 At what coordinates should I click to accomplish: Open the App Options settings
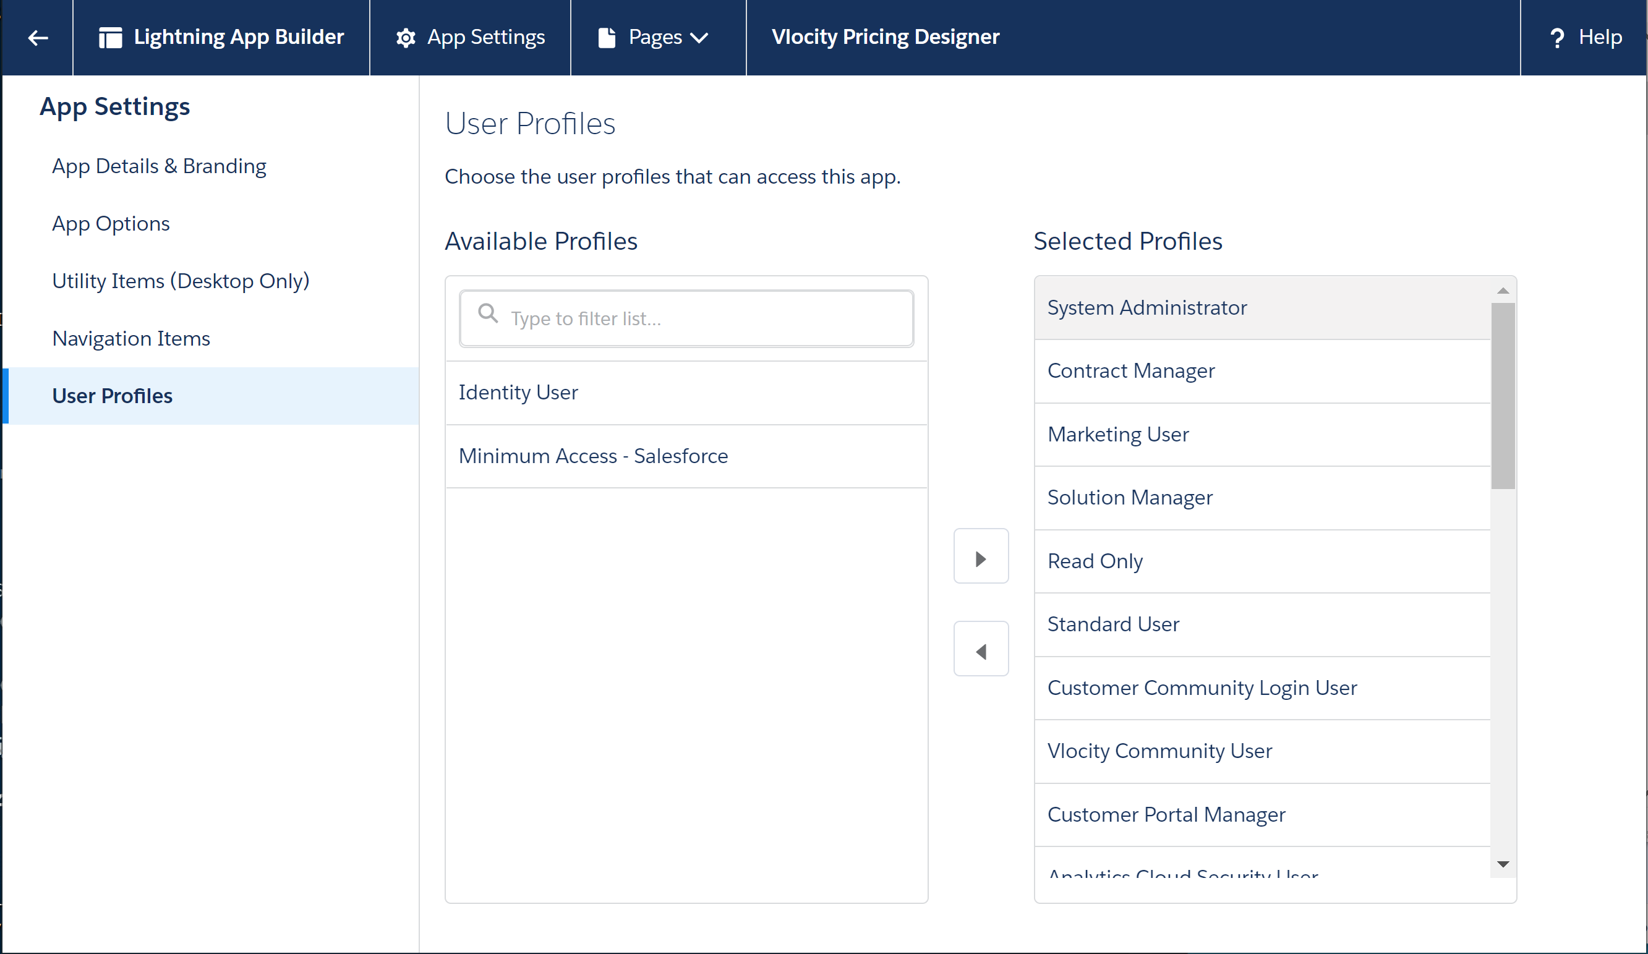click(x=111, y=223)
